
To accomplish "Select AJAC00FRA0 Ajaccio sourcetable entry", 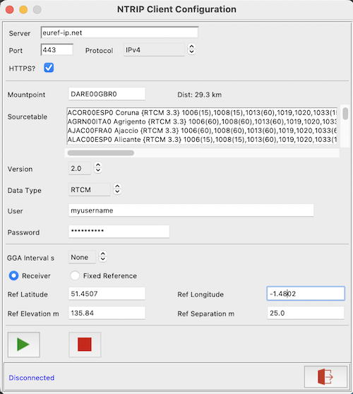I will click(x=202, y=131).
